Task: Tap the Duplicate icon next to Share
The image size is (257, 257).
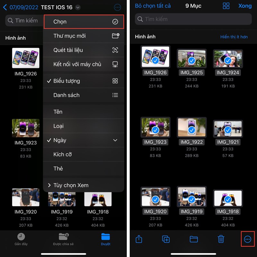Action: (x=166, y=239)
